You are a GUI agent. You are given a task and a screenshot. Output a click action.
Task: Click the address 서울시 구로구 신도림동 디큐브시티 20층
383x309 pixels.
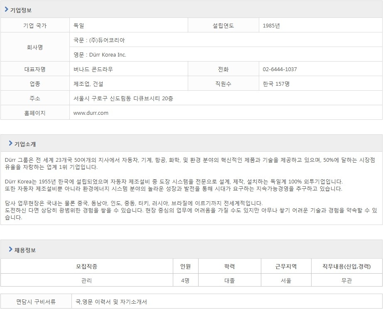click(123, 99)
